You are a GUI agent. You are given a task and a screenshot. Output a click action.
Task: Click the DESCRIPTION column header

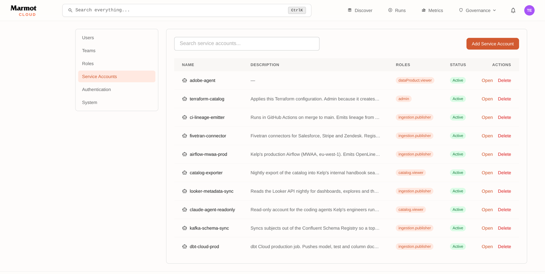pyautogui.click(x=265, y=65)
